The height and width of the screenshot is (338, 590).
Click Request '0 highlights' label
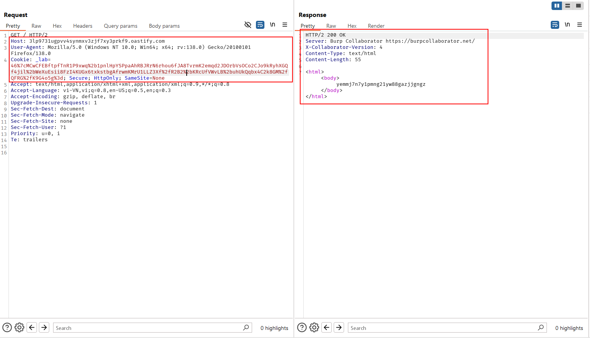point(274,328)
